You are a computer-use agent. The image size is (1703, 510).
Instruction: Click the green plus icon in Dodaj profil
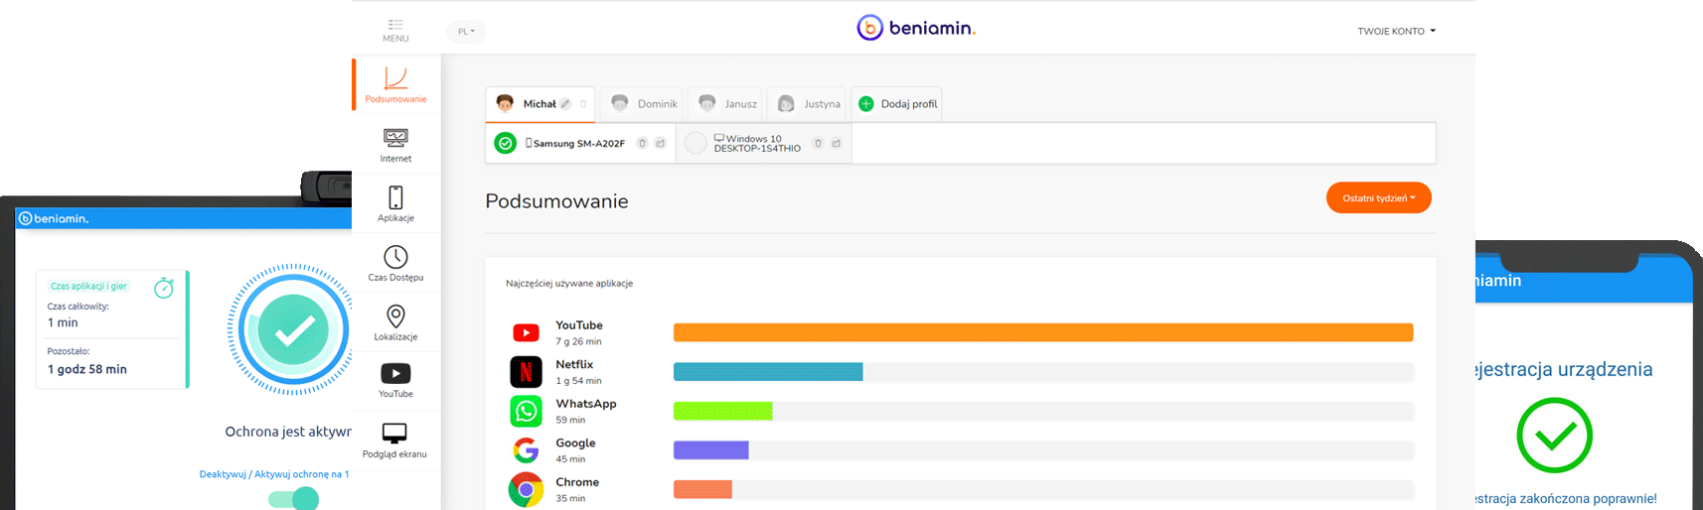point(865,103)
